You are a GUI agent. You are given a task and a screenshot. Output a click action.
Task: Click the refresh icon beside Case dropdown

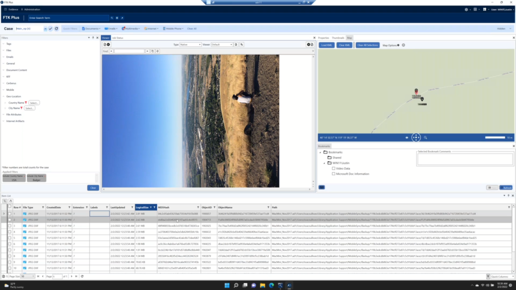click(56, 29)
